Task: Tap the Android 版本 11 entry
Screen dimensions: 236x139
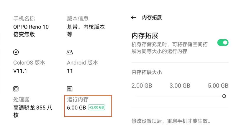Action: point(83,67)
